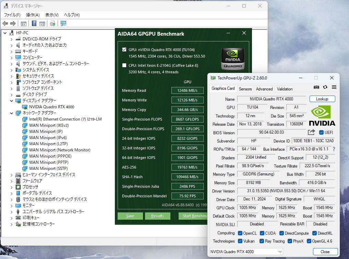This screenshot has width=349, height=259.
Task: Open the GPU selector dropdown in GPU-Z
Action: coord(246,252)
